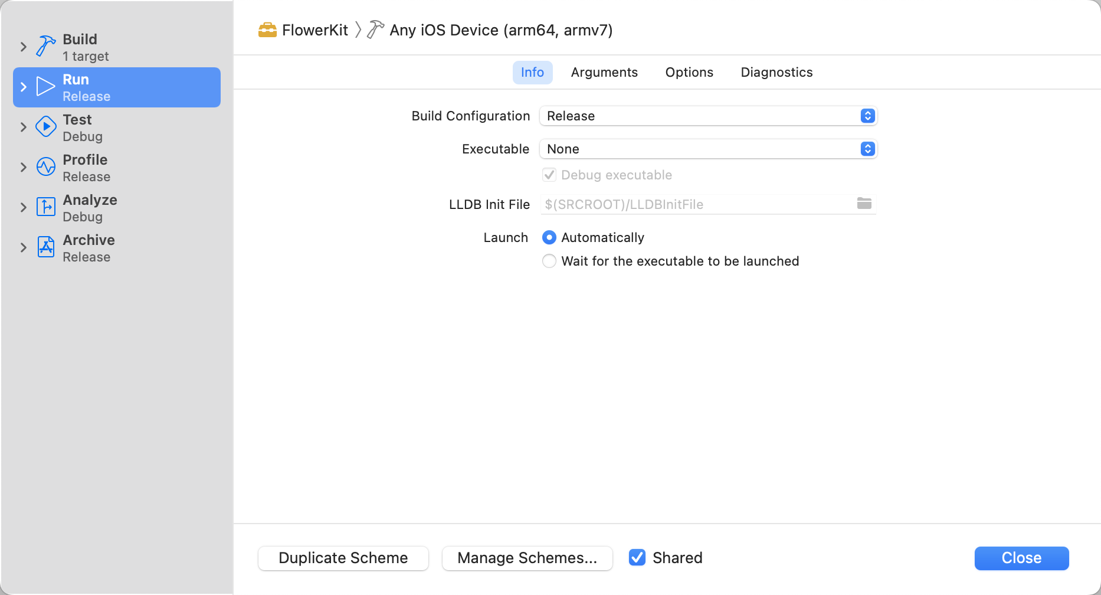Click the Run play triangle icon
The width and height of the screenshot is (1101, 595).
click(x=45, y=86)
